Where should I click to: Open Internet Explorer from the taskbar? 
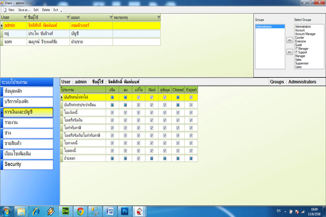click(36, 210)
